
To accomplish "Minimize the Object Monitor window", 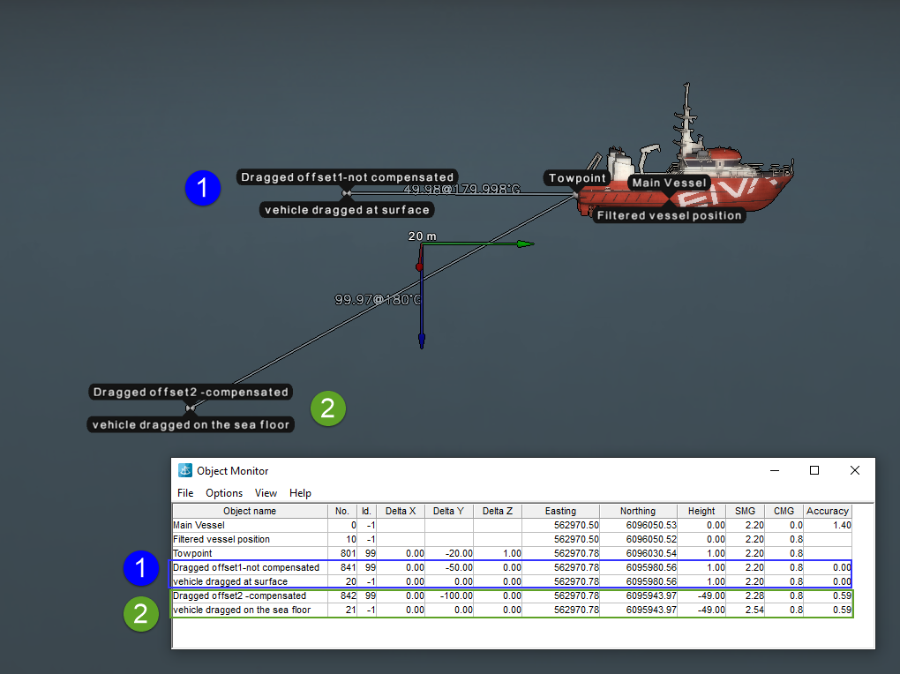I will click(x=775, y=470).
